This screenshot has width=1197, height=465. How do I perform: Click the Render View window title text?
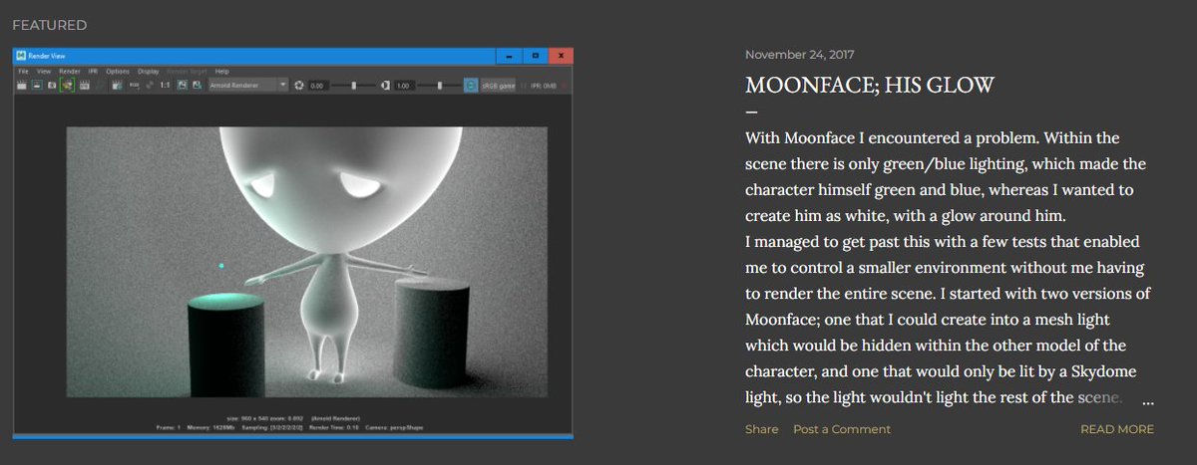click(47, 56)
